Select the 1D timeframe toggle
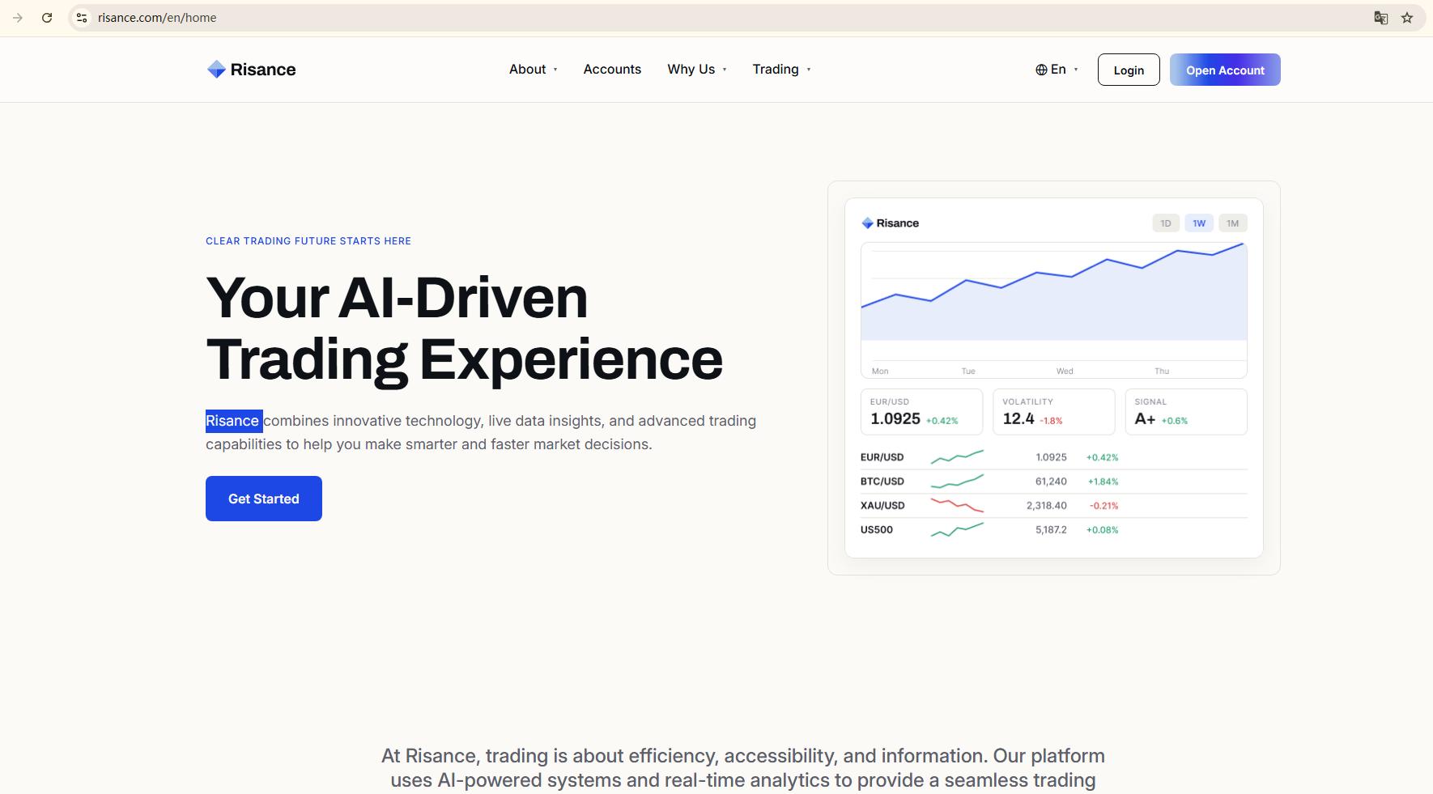Screen dimensions: 1433x794 point(1166,223)
